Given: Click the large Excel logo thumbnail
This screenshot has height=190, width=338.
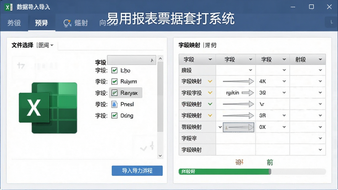Looking at the screenshot, I should coord(48,108).
